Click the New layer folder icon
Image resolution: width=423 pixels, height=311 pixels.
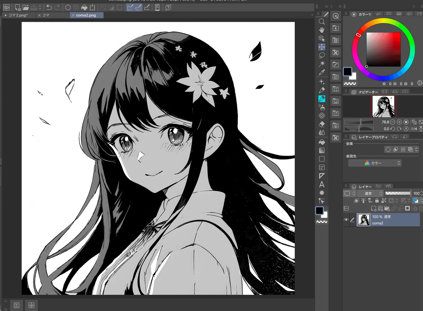387,209
